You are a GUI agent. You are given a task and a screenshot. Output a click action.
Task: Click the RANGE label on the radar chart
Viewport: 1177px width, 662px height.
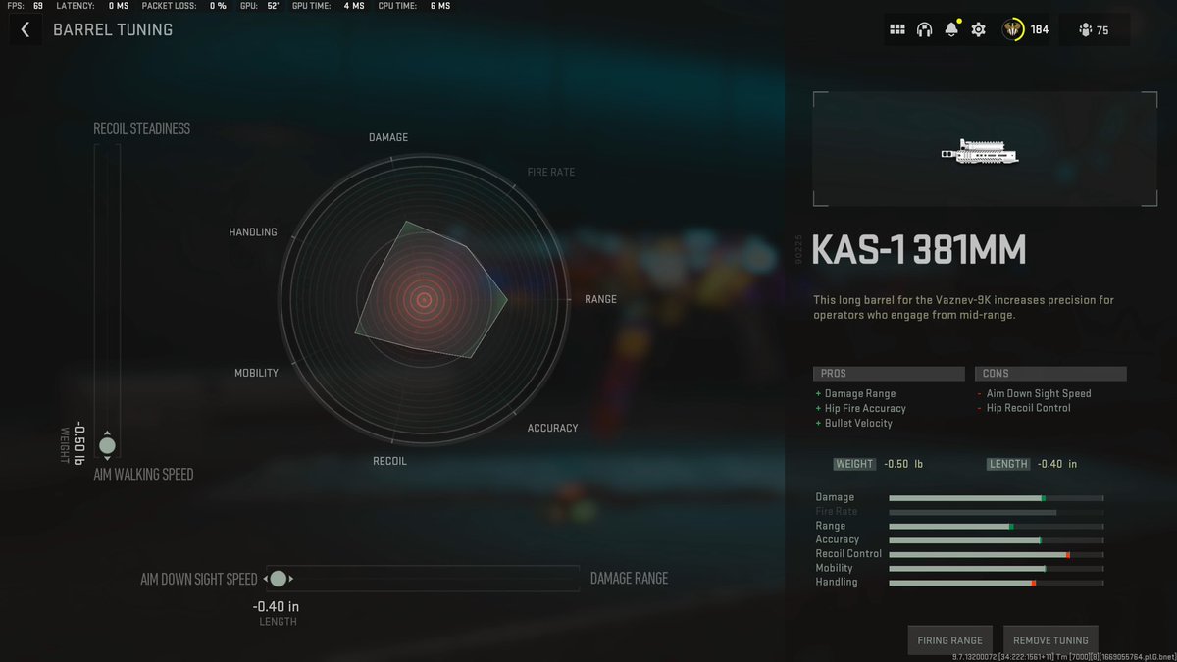[x=600, y=299]
